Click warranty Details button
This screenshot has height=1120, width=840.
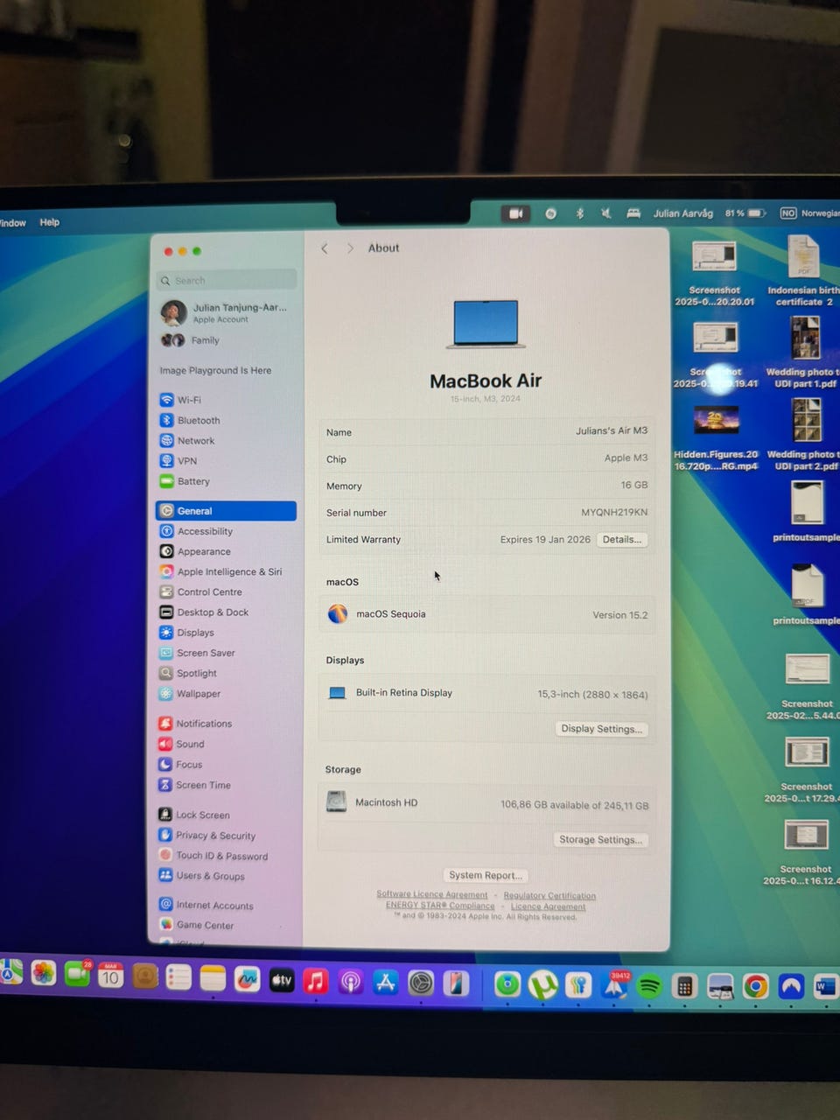pyautogui.click(x=622, y=539)
